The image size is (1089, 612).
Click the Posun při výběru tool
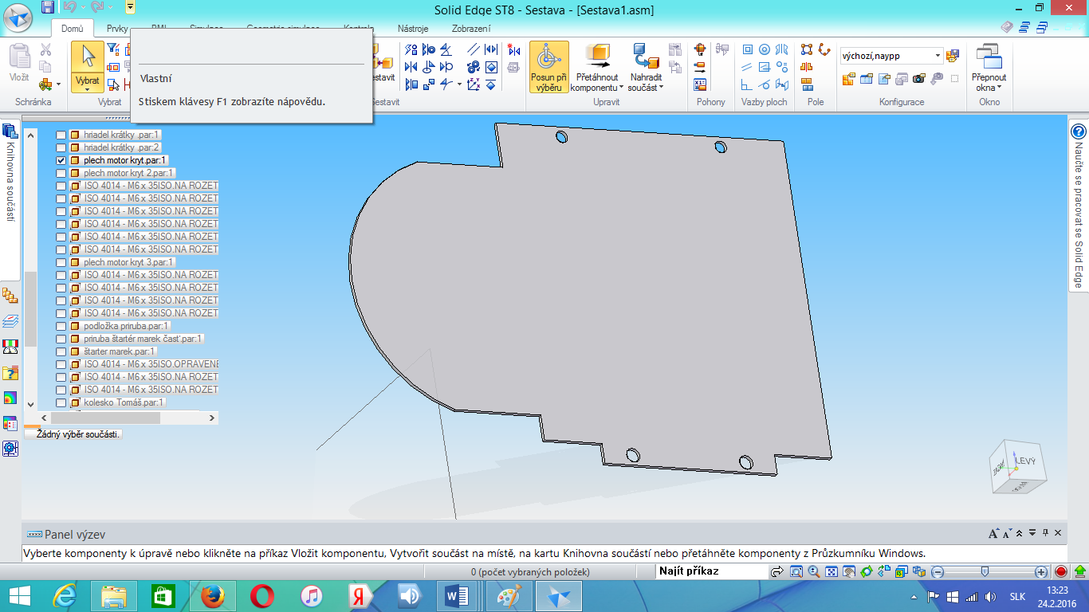point(549,69)
